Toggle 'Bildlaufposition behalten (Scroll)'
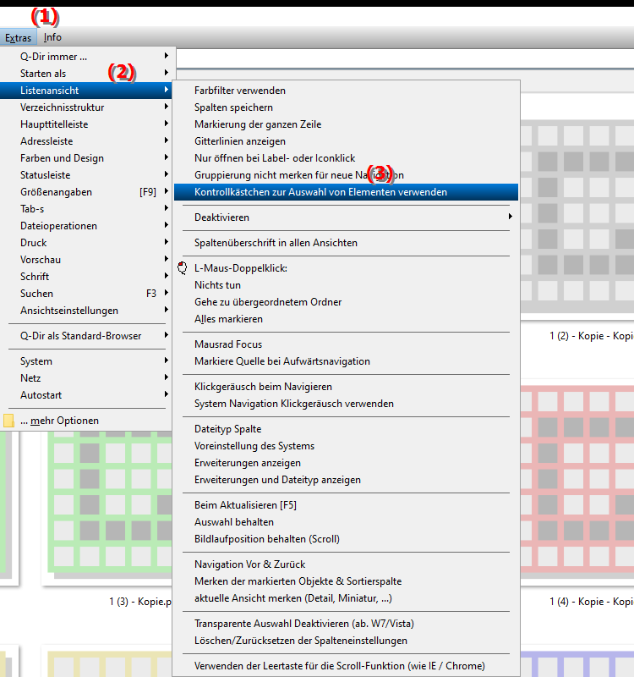This screenshot has width=634, height=677. pyautogui.click(x=346, y=539)
